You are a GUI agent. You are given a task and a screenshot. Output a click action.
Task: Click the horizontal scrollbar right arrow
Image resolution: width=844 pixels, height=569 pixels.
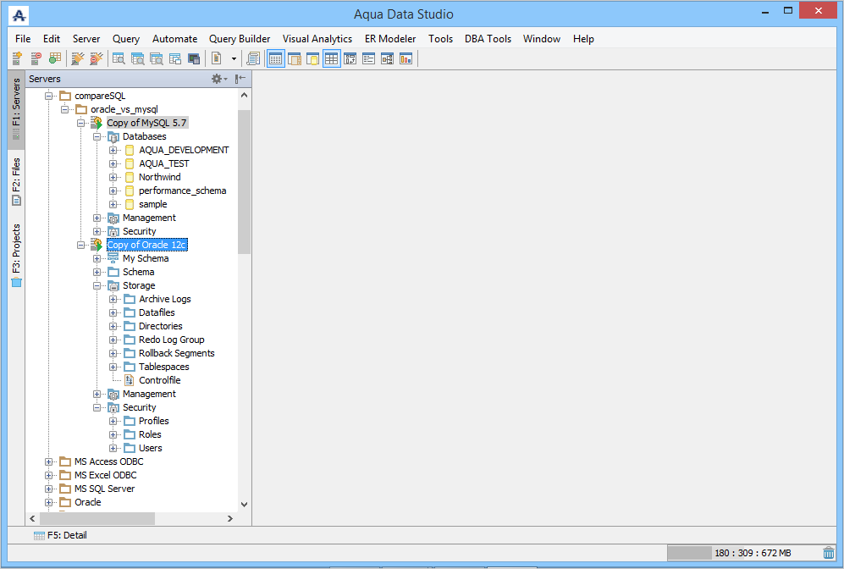click(x=230, y=518)
